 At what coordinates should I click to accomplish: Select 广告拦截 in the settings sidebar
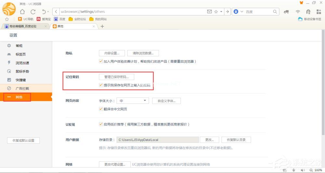tap(22, 88)
